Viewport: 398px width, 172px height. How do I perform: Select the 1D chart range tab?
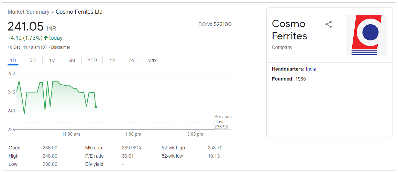pos(13,60)
